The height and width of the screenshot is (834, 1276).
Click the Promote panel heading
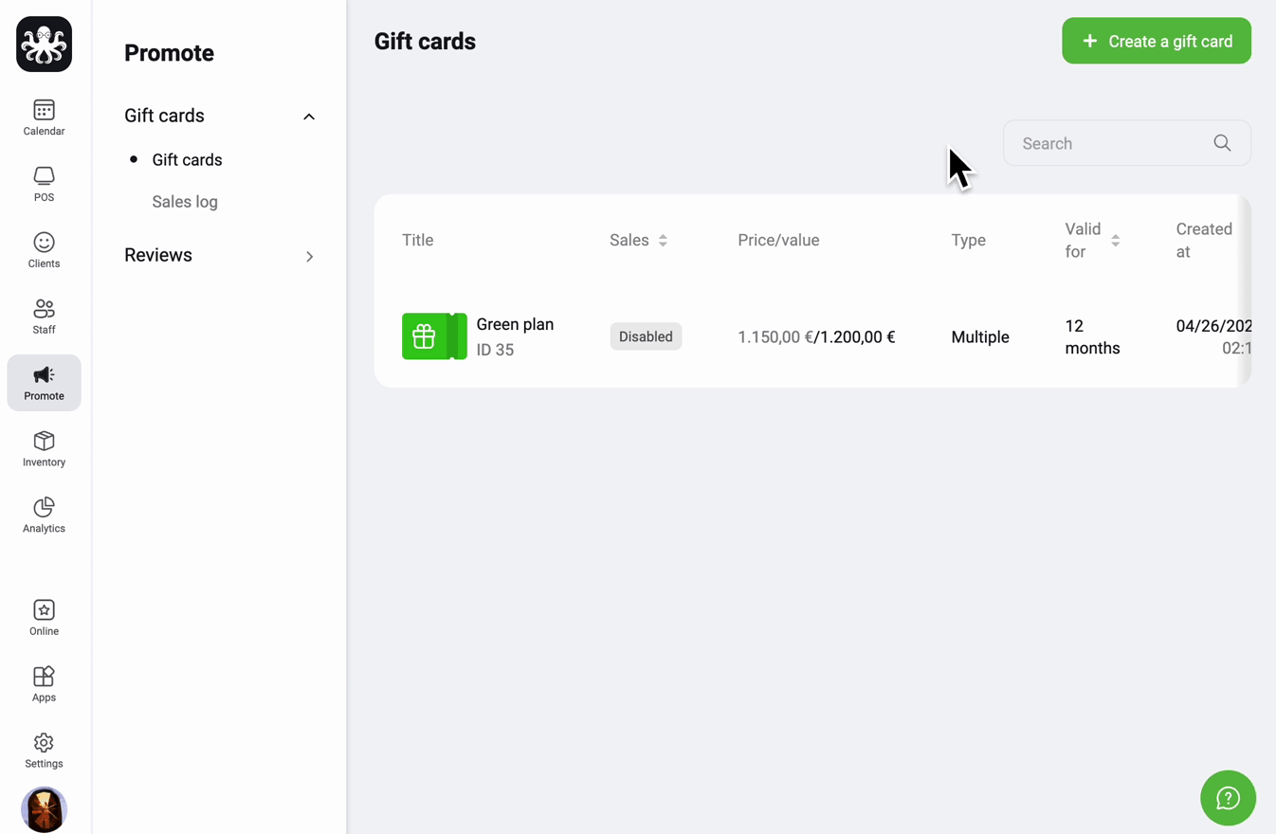(x=169, y=53)
